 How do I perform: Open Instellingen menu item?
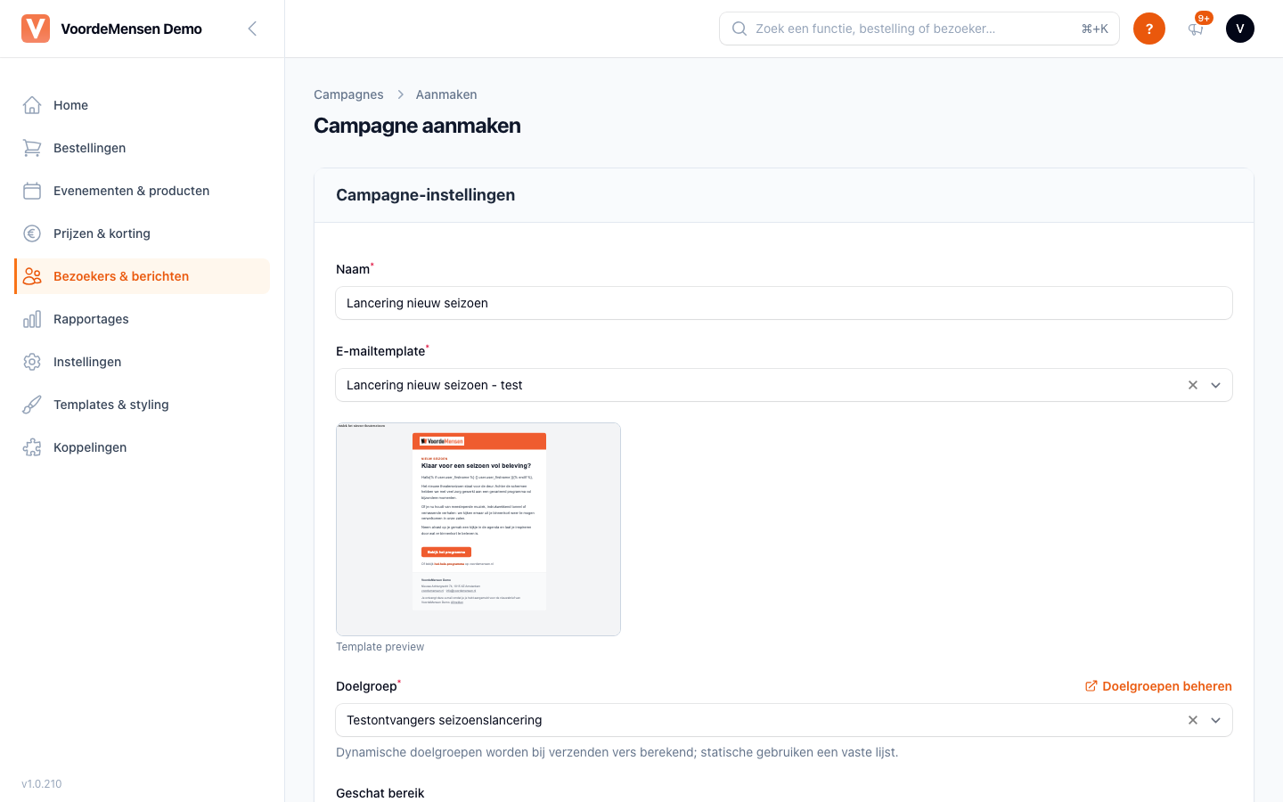pyautogui.click(x=142, y=362)
